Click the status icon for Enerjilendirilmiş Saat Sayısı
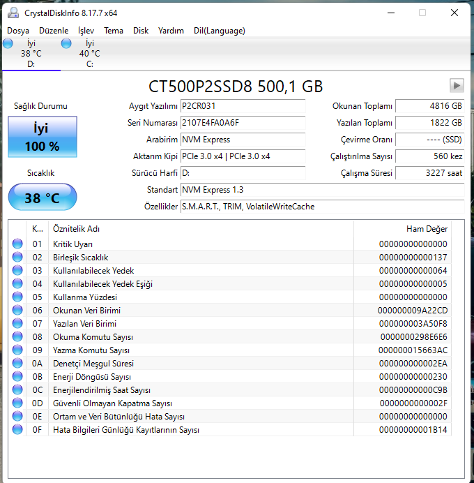This screenshot has width=474, height=483. click(17, 389)
